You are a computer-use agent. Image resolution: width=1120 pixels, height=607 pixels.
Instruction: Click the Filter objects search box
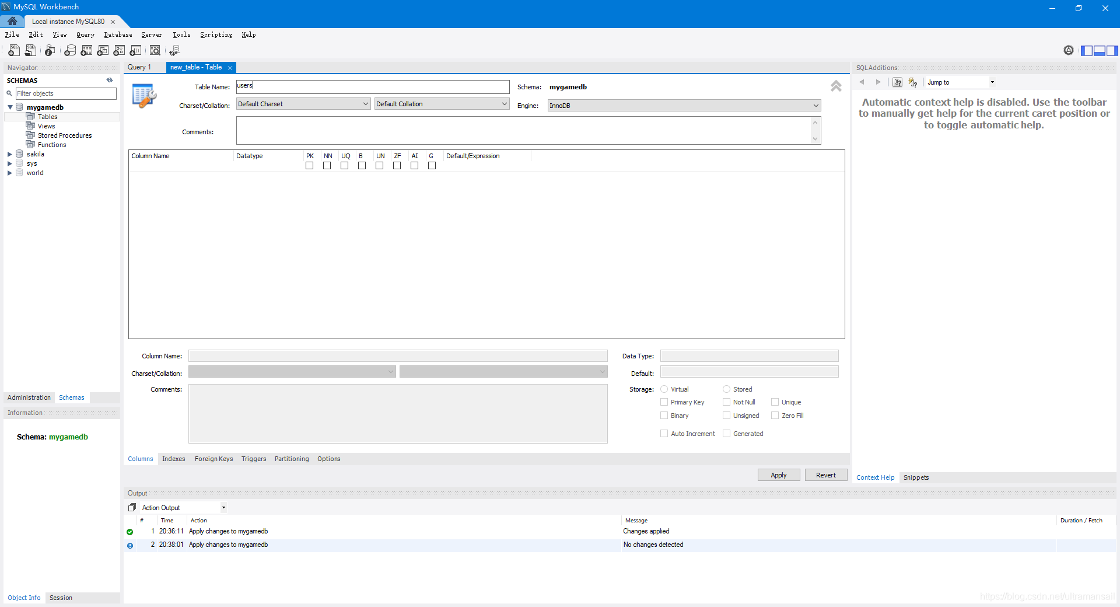click(66, 93)
